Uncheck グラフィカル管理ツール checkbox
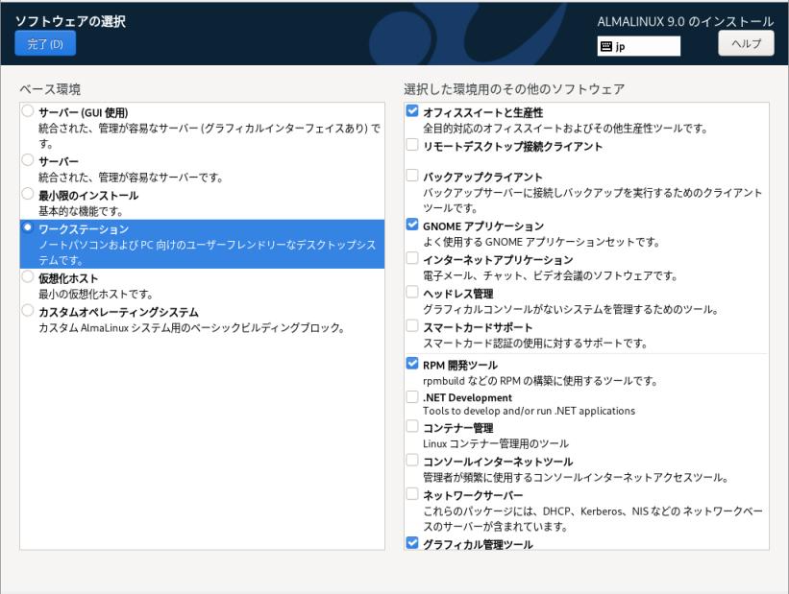 [x=412, y=543]
